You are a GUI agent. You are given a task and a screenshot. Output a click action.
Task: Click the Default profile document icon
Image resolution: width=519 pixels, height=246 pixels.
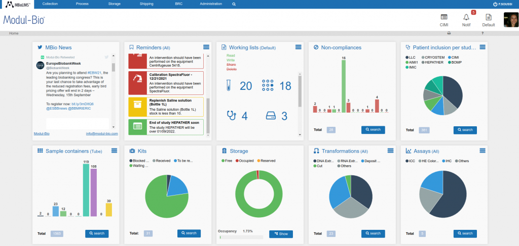[x=488, y=17]
